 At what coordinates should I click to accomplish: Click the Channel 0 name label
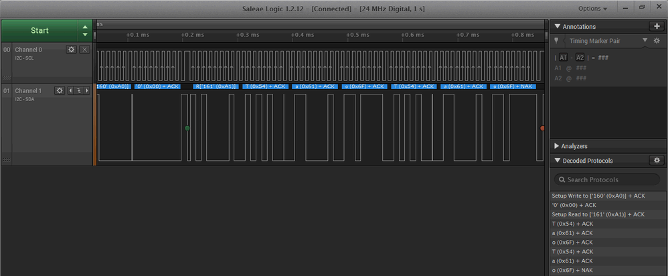point(29,50)
